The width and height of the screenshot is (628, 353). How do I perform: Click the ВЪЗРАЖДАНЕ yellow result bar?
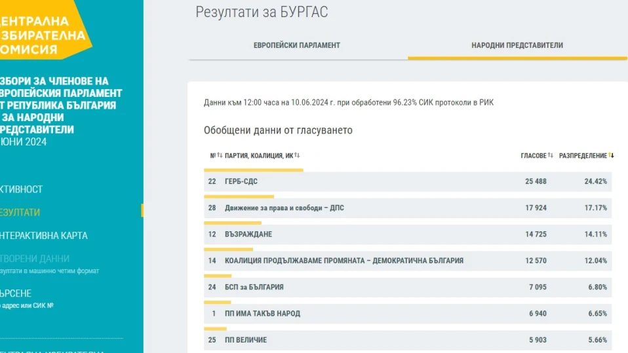[233, 223]
